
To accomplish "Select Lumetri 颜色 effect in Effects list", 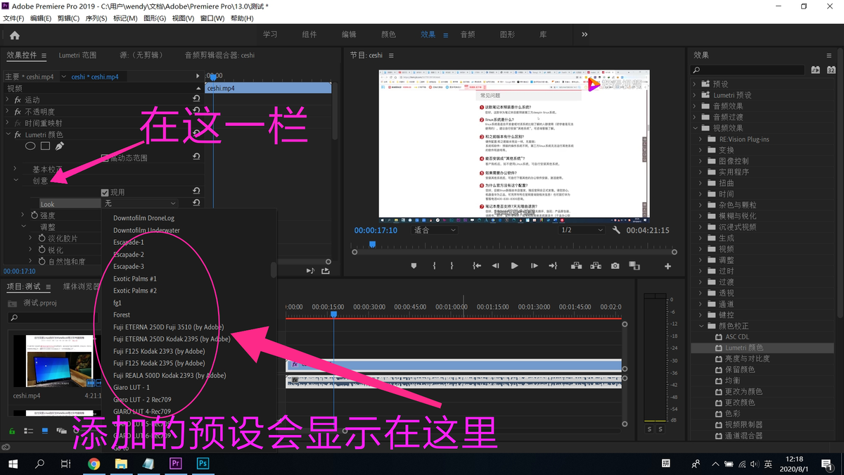I will (744, 348).
